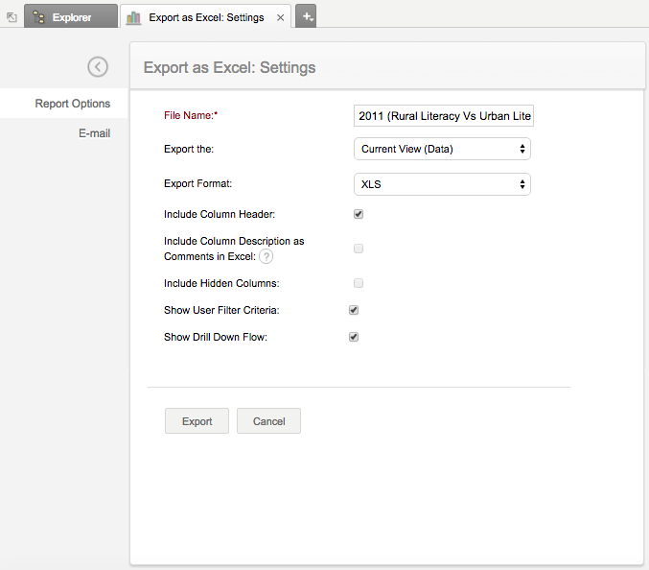649x570 pixels.
Task: Click the Cancel button
Action: [268, 421]
